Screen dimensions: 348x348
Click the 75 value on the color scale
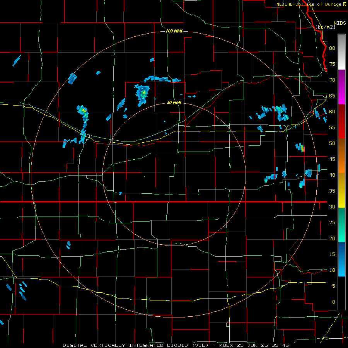coord(332,64)
